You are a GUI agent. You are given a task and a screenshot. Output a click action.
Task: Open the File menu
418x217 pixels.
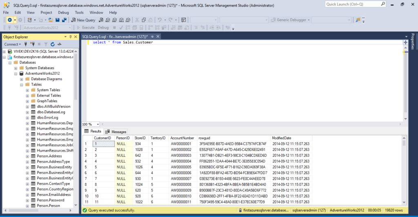(x=6, y=13)
